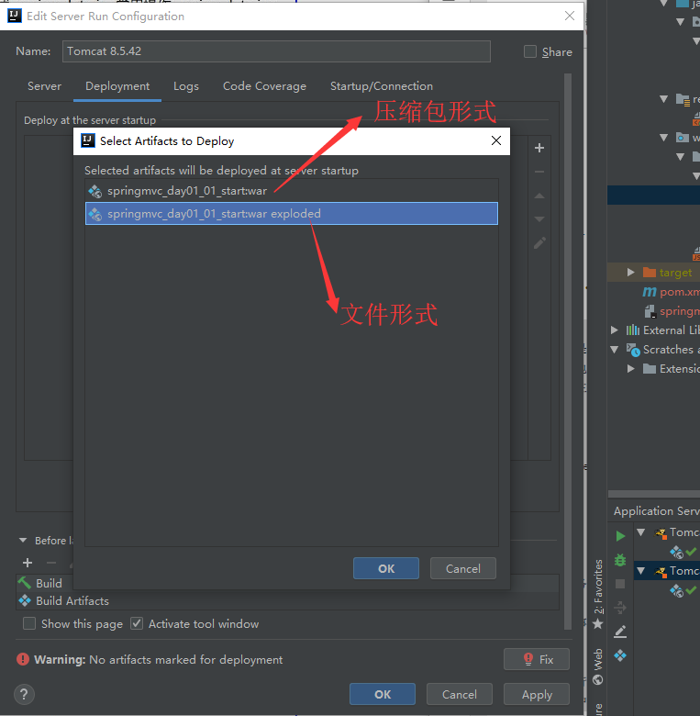Click the green Run arrow in Application Servers
The image size is (700, 716).
[620, 536]
